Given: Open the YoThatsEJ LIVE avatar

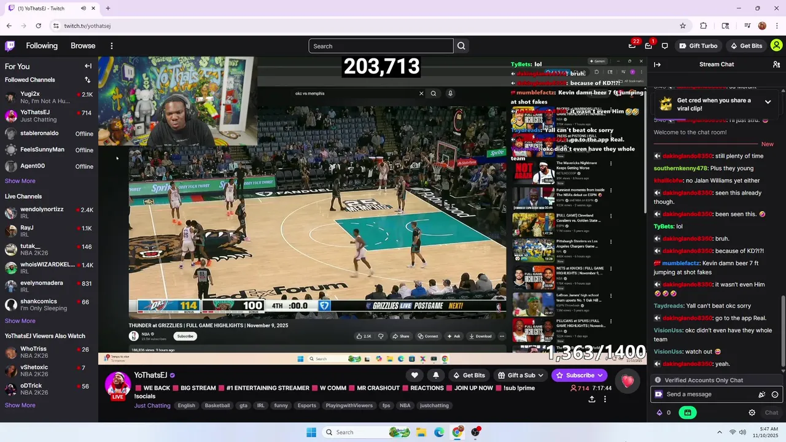Looking at the screenshot, I should tap(118, 386).
